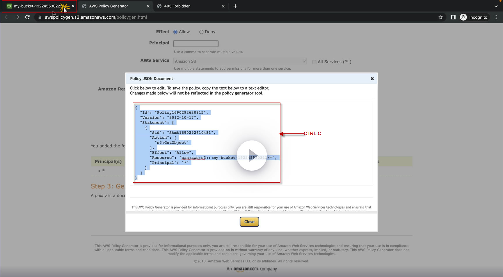Image resolution: width=503 pixels, height=277 pixels.
Task: Open the tab search dropdown arrow
Action: point(496,6)
